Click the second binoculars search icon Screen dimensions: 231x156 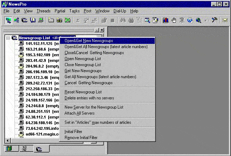click(x=131, y=20)
